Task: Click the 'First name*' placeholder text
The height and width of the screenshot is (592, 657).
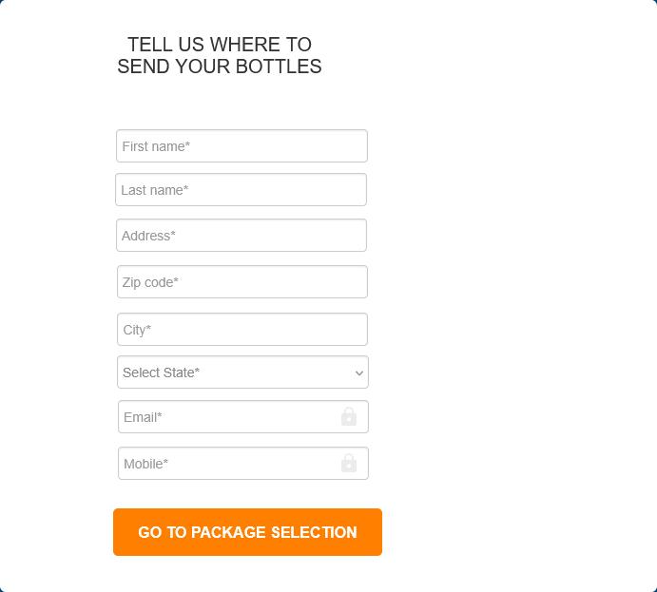Action: pyautogui.click(x=156, y=146)
